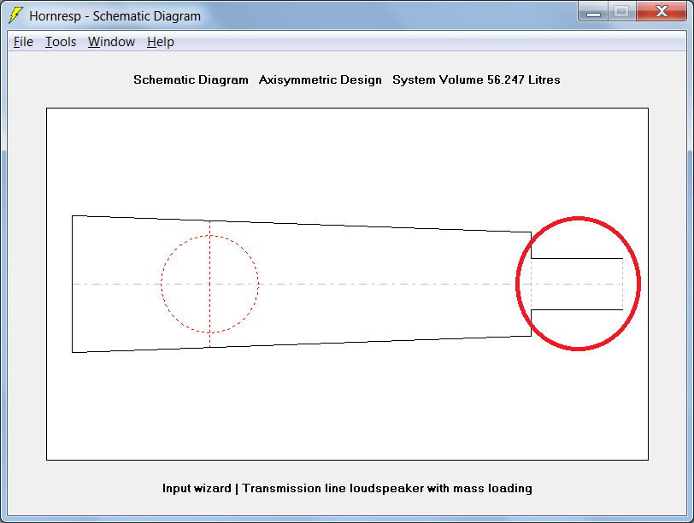The width and height of the screenshot is (694, 523).
Task: Open the Help menu
Action: coord(160,42)
